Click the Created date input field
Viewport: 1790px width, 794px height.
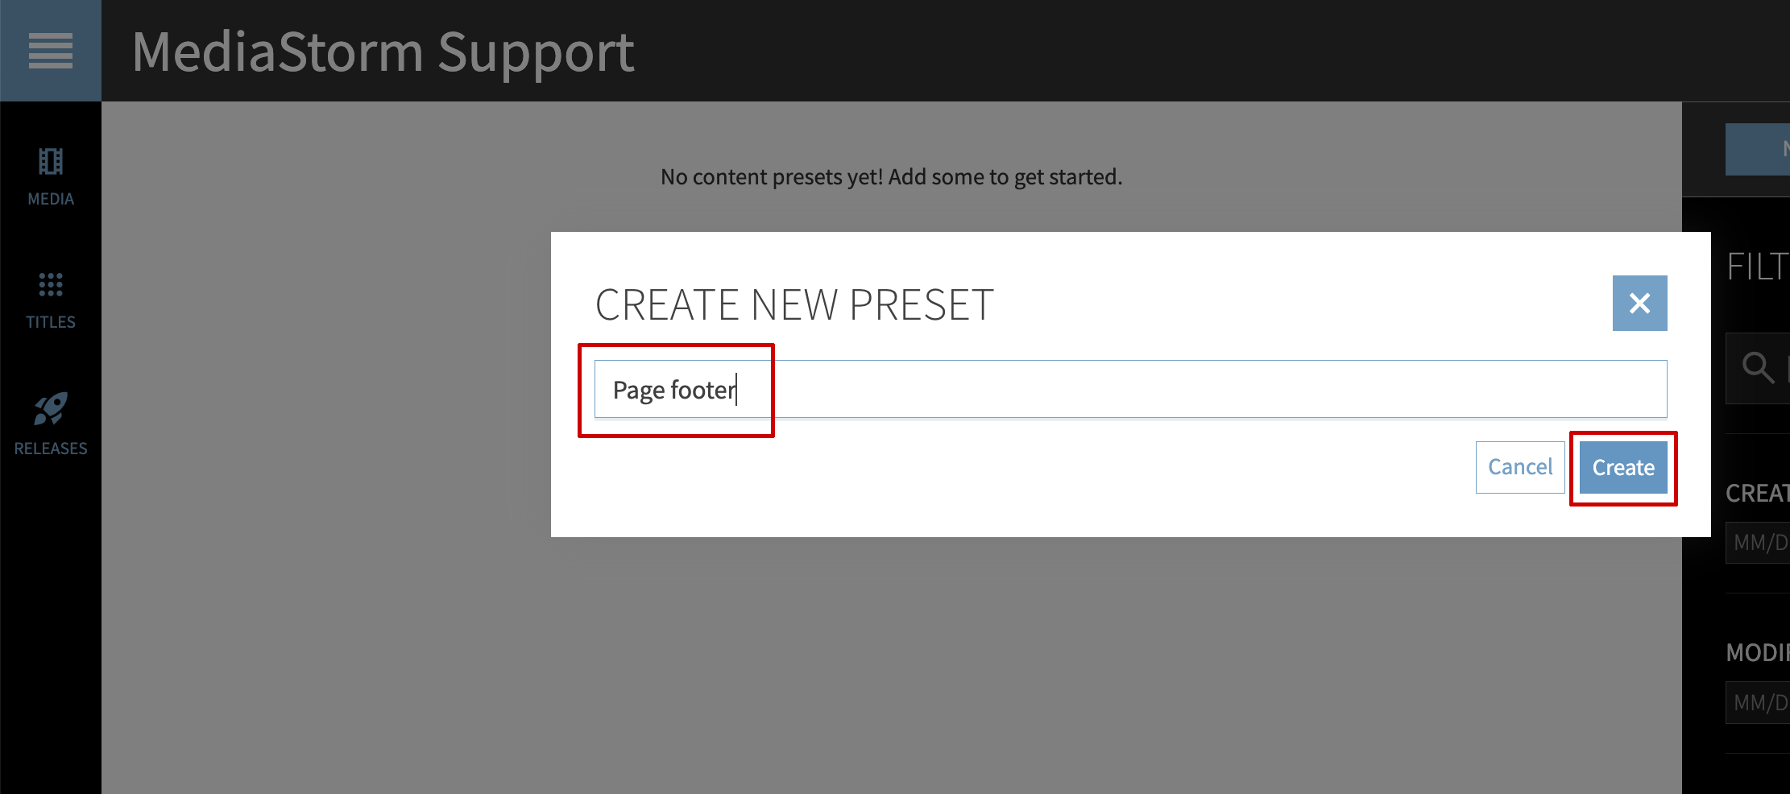click(1760, 543)
